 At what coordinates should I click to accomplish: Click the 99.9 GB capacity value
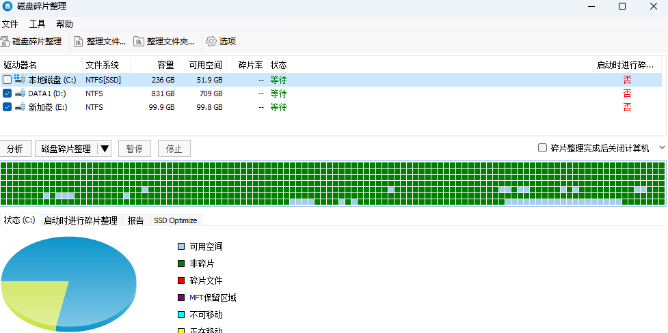[161, 107]
